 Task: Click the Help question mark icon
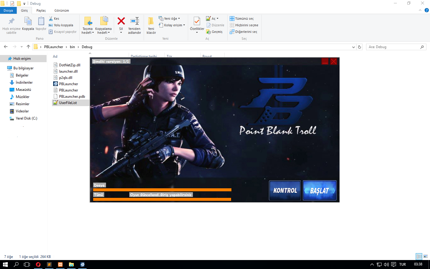coord(427,10)
